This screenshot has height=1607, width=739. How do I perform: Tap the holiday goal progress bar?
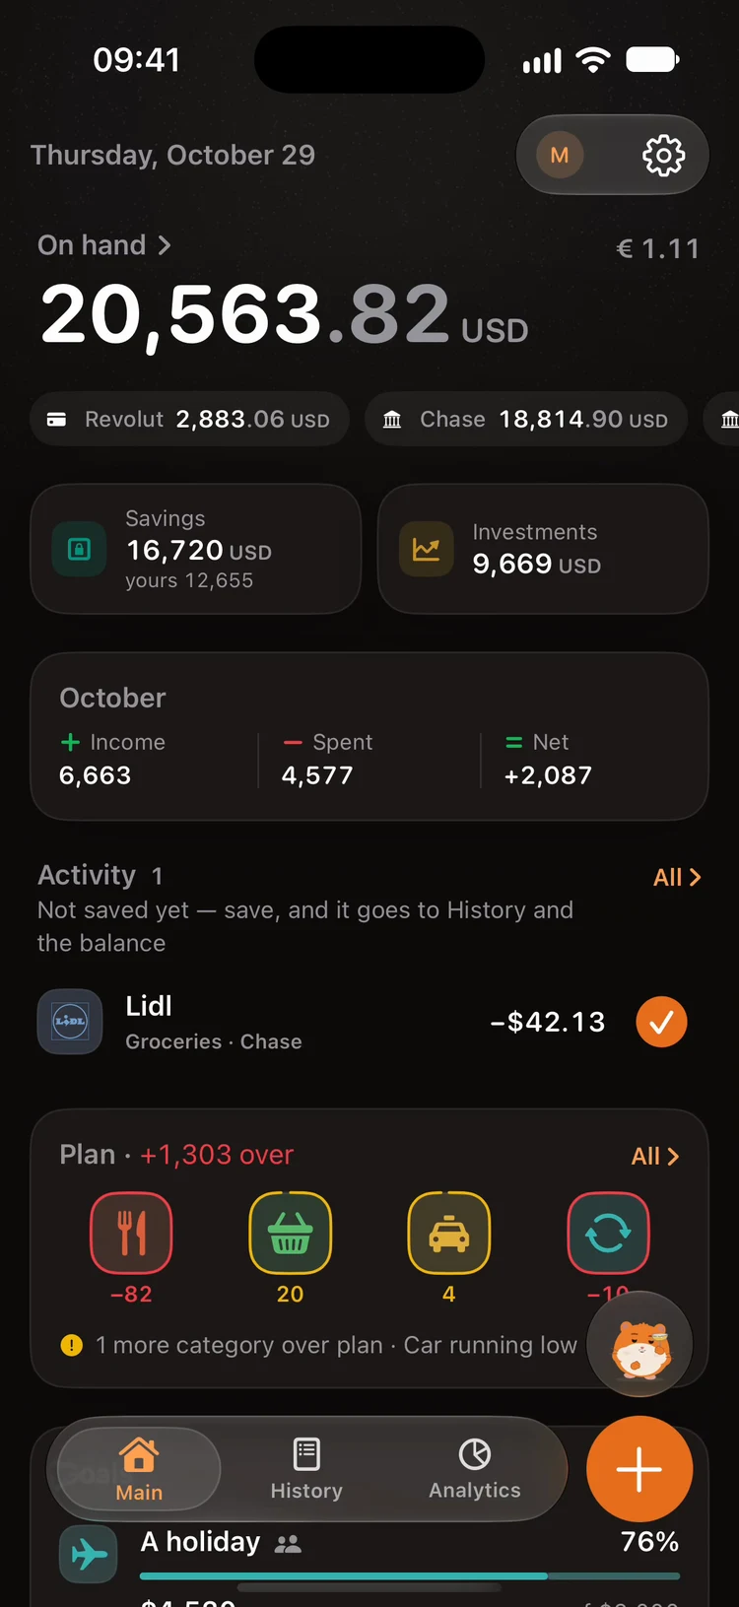410,1576
